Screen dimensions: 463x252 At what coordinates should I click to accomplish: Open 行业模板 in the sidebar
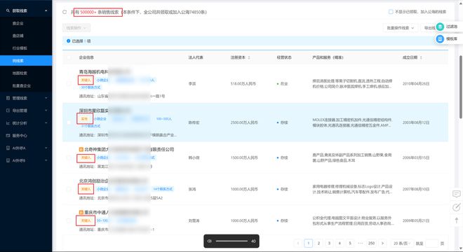coord(20,48)
